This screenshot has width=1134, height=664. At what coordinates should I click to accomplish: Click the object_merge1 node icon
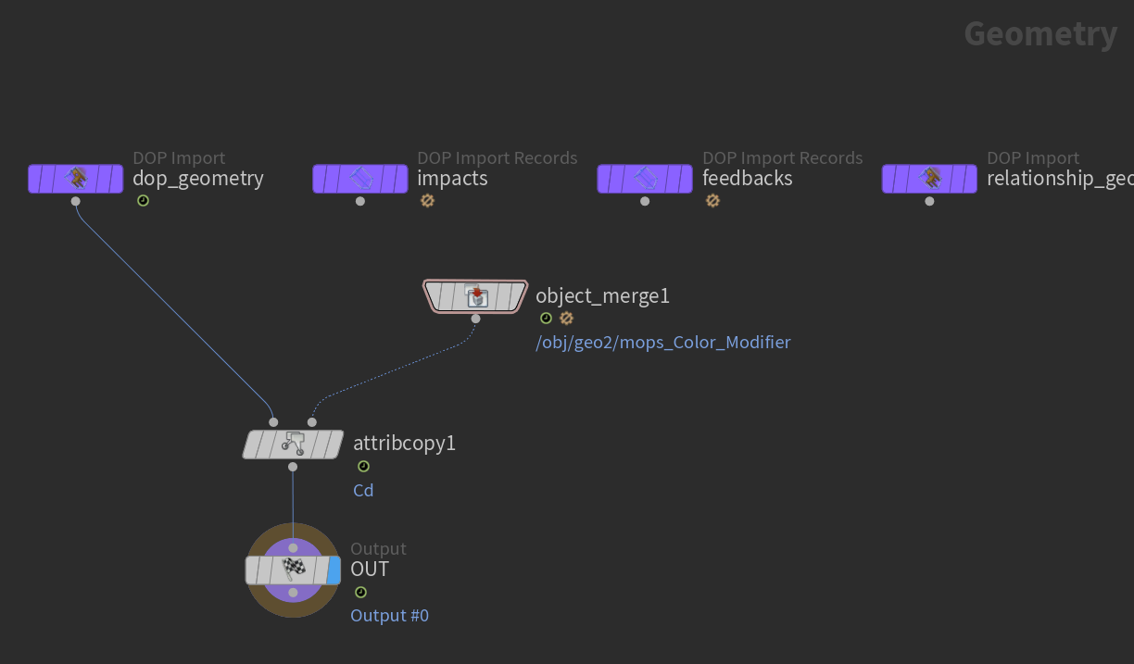coord(475,295)
